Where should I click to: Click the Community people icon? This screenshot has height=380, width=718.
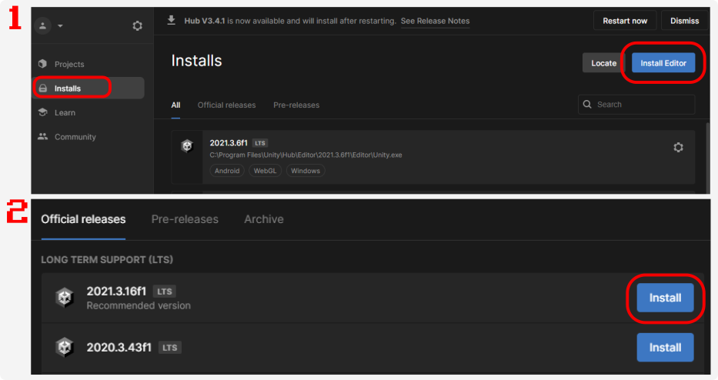43,136
